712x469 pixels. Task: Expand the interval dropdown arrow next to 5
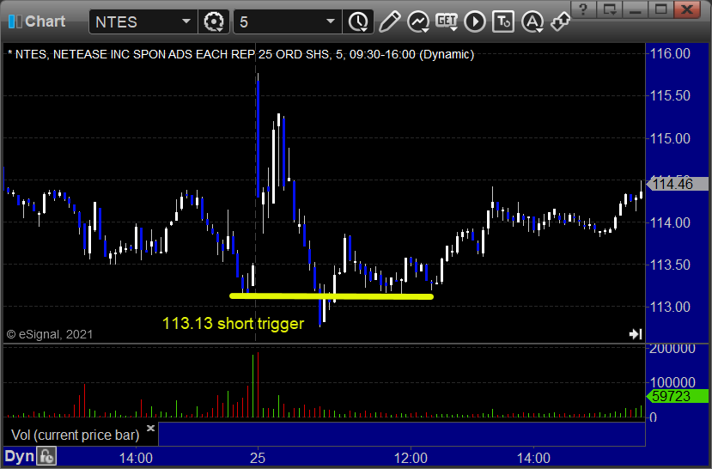331,21
